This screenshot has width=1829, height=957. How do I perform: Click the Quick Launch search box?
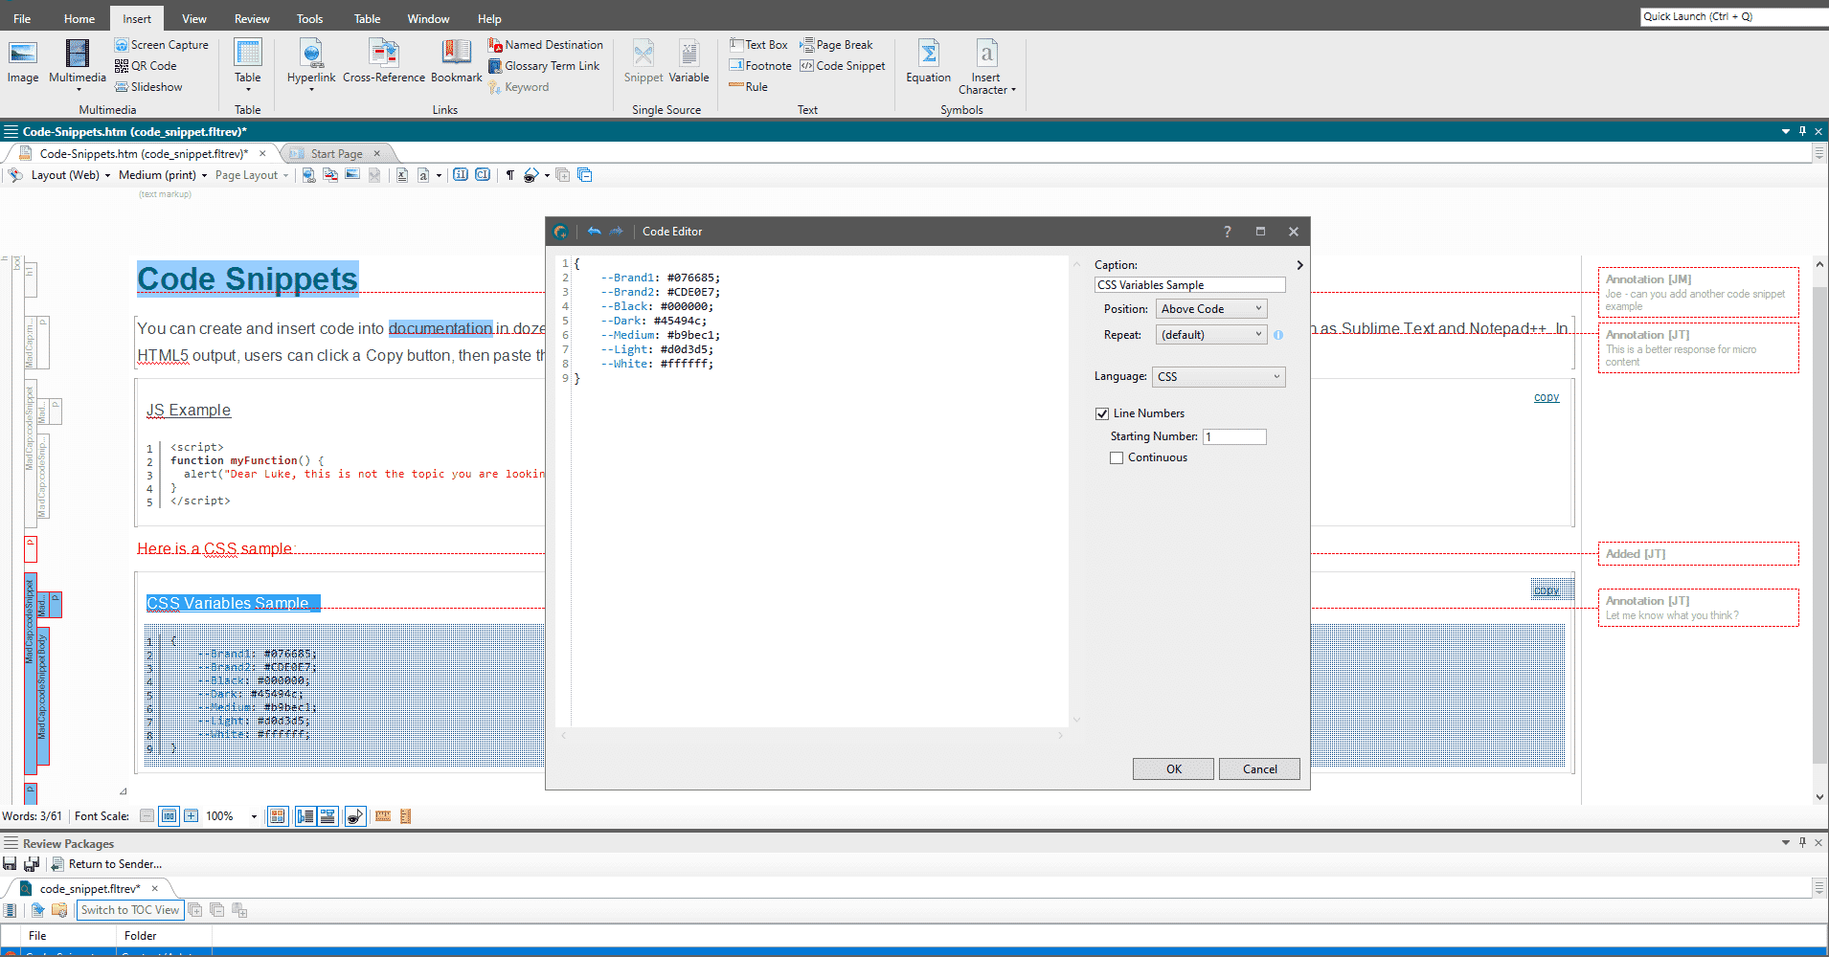coord(1734,16)
